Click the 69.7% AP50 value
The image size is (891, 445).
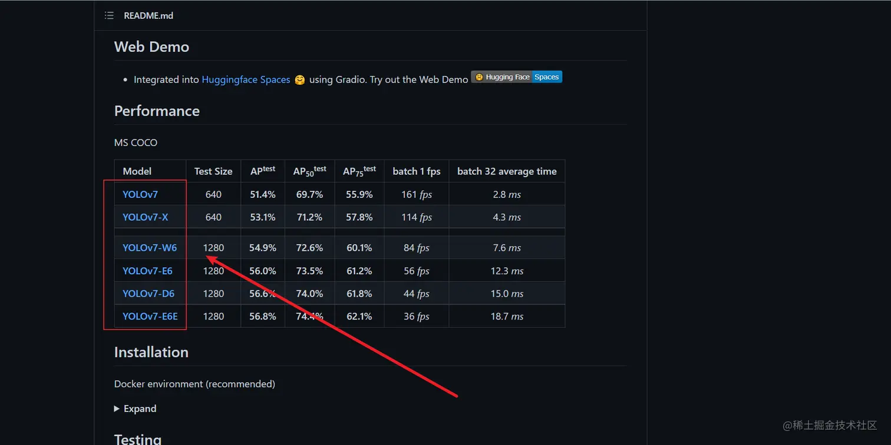coord(309,194)
